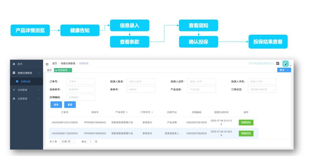Screen dimensions: 309x156
Task: Collapse the 销售回溯管理 sidebar menu
Action: point(38,73)
